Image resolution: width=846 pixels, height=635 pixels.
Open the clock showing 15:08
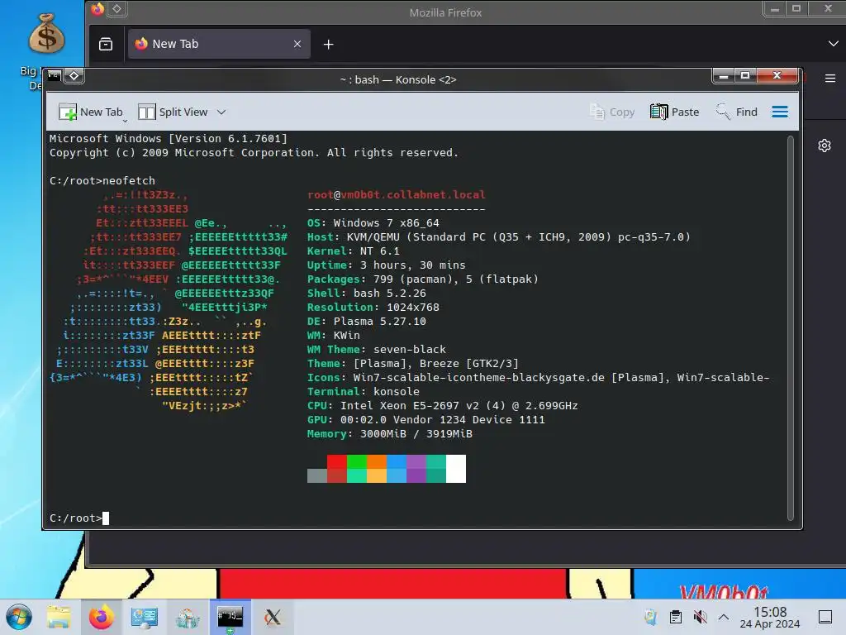click(x=769, y=617)
